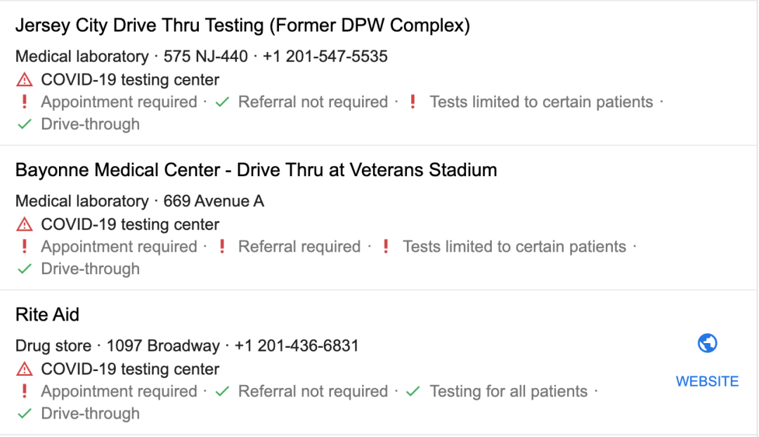The image size is (759, 437).
Task: Click the warning triangle icon under Bayonne Medical Center
Action: pos(25,224)
